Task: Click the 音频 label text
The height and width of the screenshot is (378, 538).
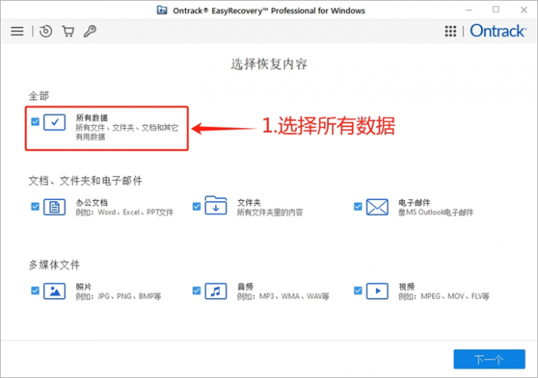Action: (245, 287)
